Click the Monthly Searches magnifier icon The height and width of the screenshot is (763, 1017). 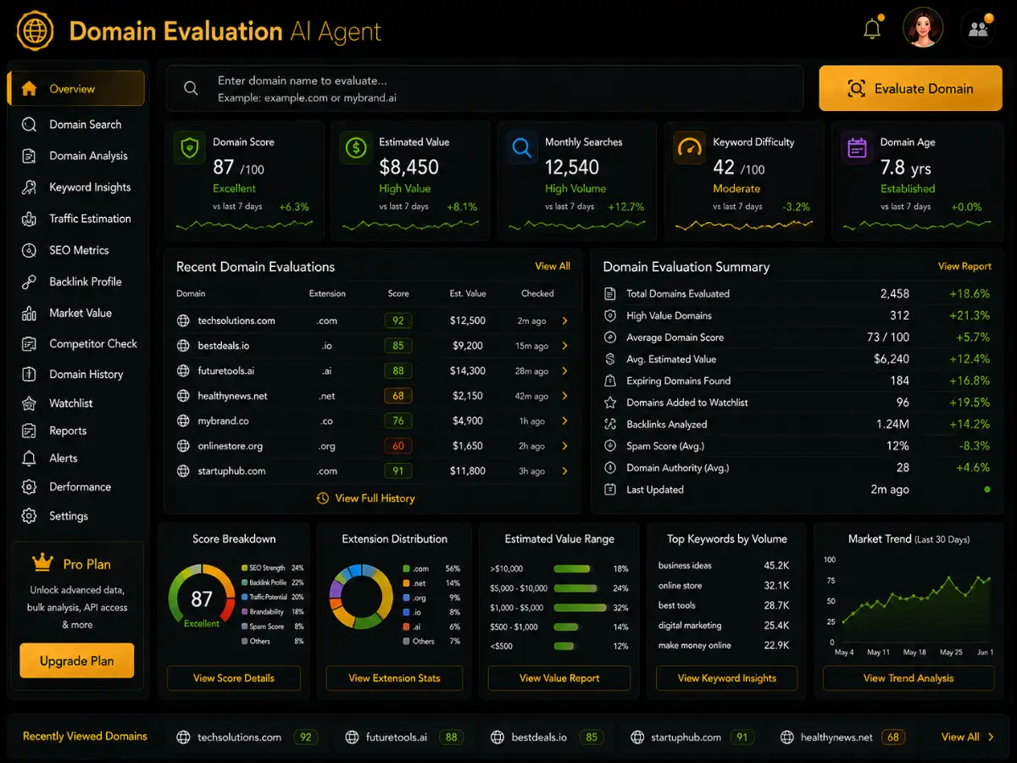point(521,148)
